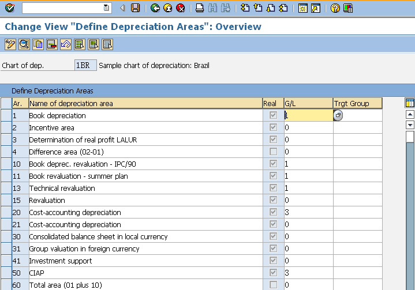Click the scrollbar up arrow
The height and width of the screenshot is (290, 415).
click(410, 115)
